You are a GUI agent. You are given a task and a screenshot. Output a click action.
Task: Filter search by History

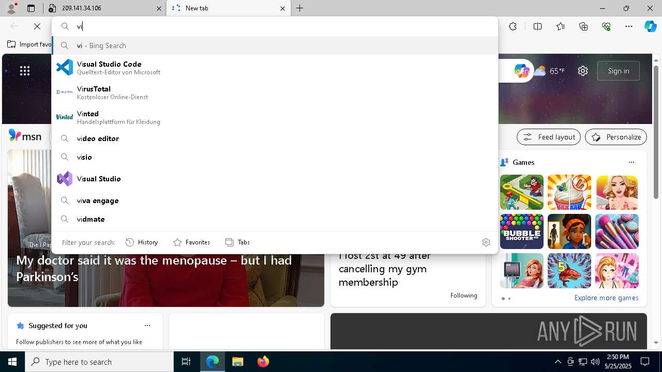pyautogui.click(x=142, y=242)
